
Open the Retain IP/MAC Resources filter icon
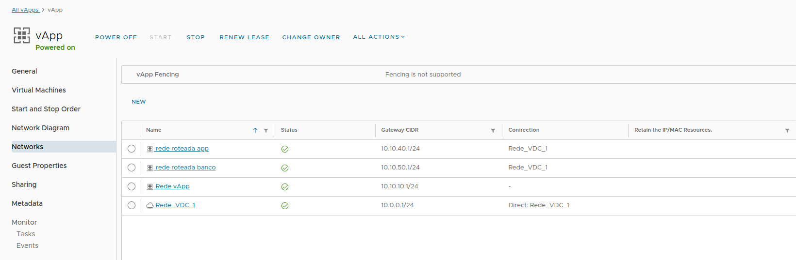pos(787,130)
